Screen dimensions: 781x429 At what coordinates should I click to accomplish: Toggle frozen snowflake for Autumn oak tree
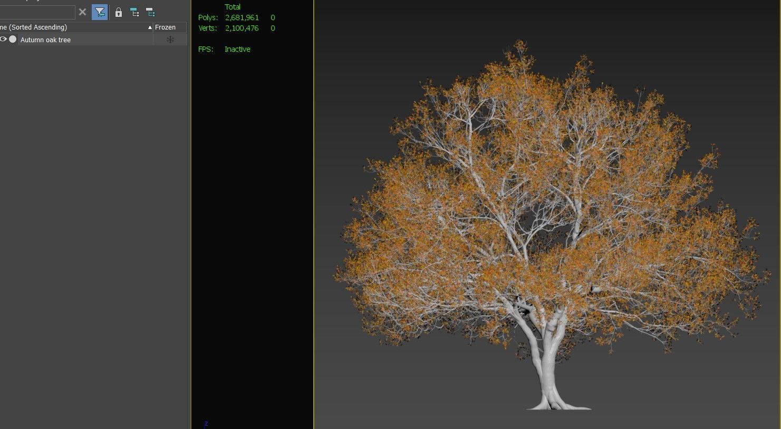click(x=170, y=40)
